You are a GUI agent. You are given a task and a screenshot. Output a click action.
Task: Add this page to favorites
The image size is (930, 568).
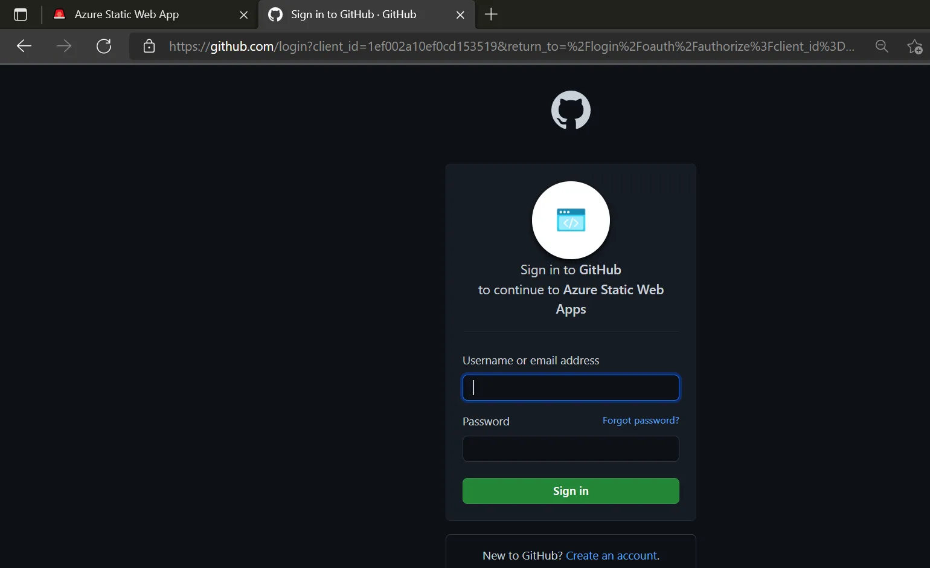click(914, 47)
